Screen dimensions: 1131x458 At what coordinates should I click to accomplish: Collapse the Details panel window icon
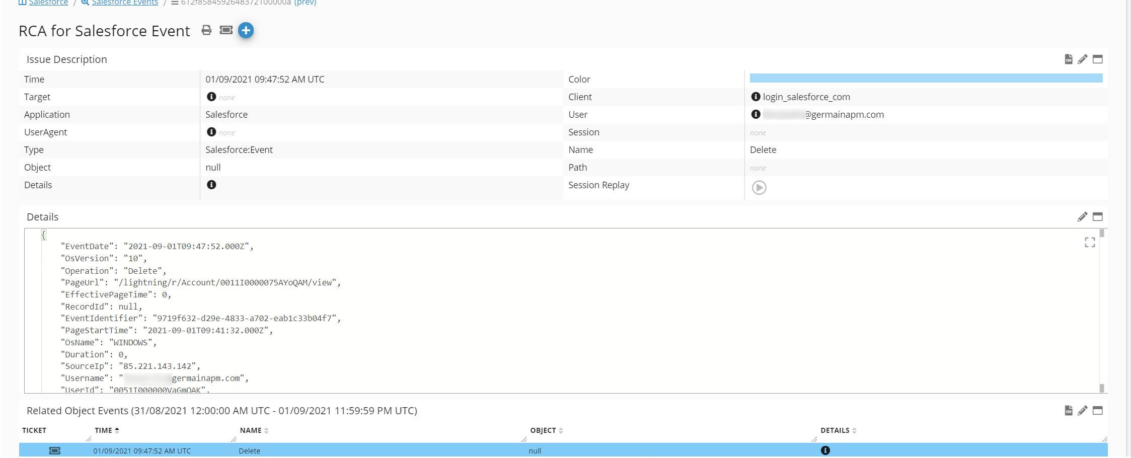coord(1098,217)
